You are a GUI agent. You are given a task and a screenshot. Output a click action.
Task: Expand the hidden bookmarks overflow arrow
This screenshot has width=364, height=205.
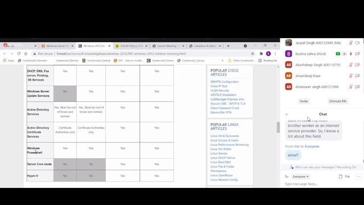coord(222,60)
